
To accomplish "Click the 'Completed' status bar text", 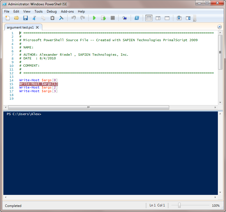I will click(13, 206).
